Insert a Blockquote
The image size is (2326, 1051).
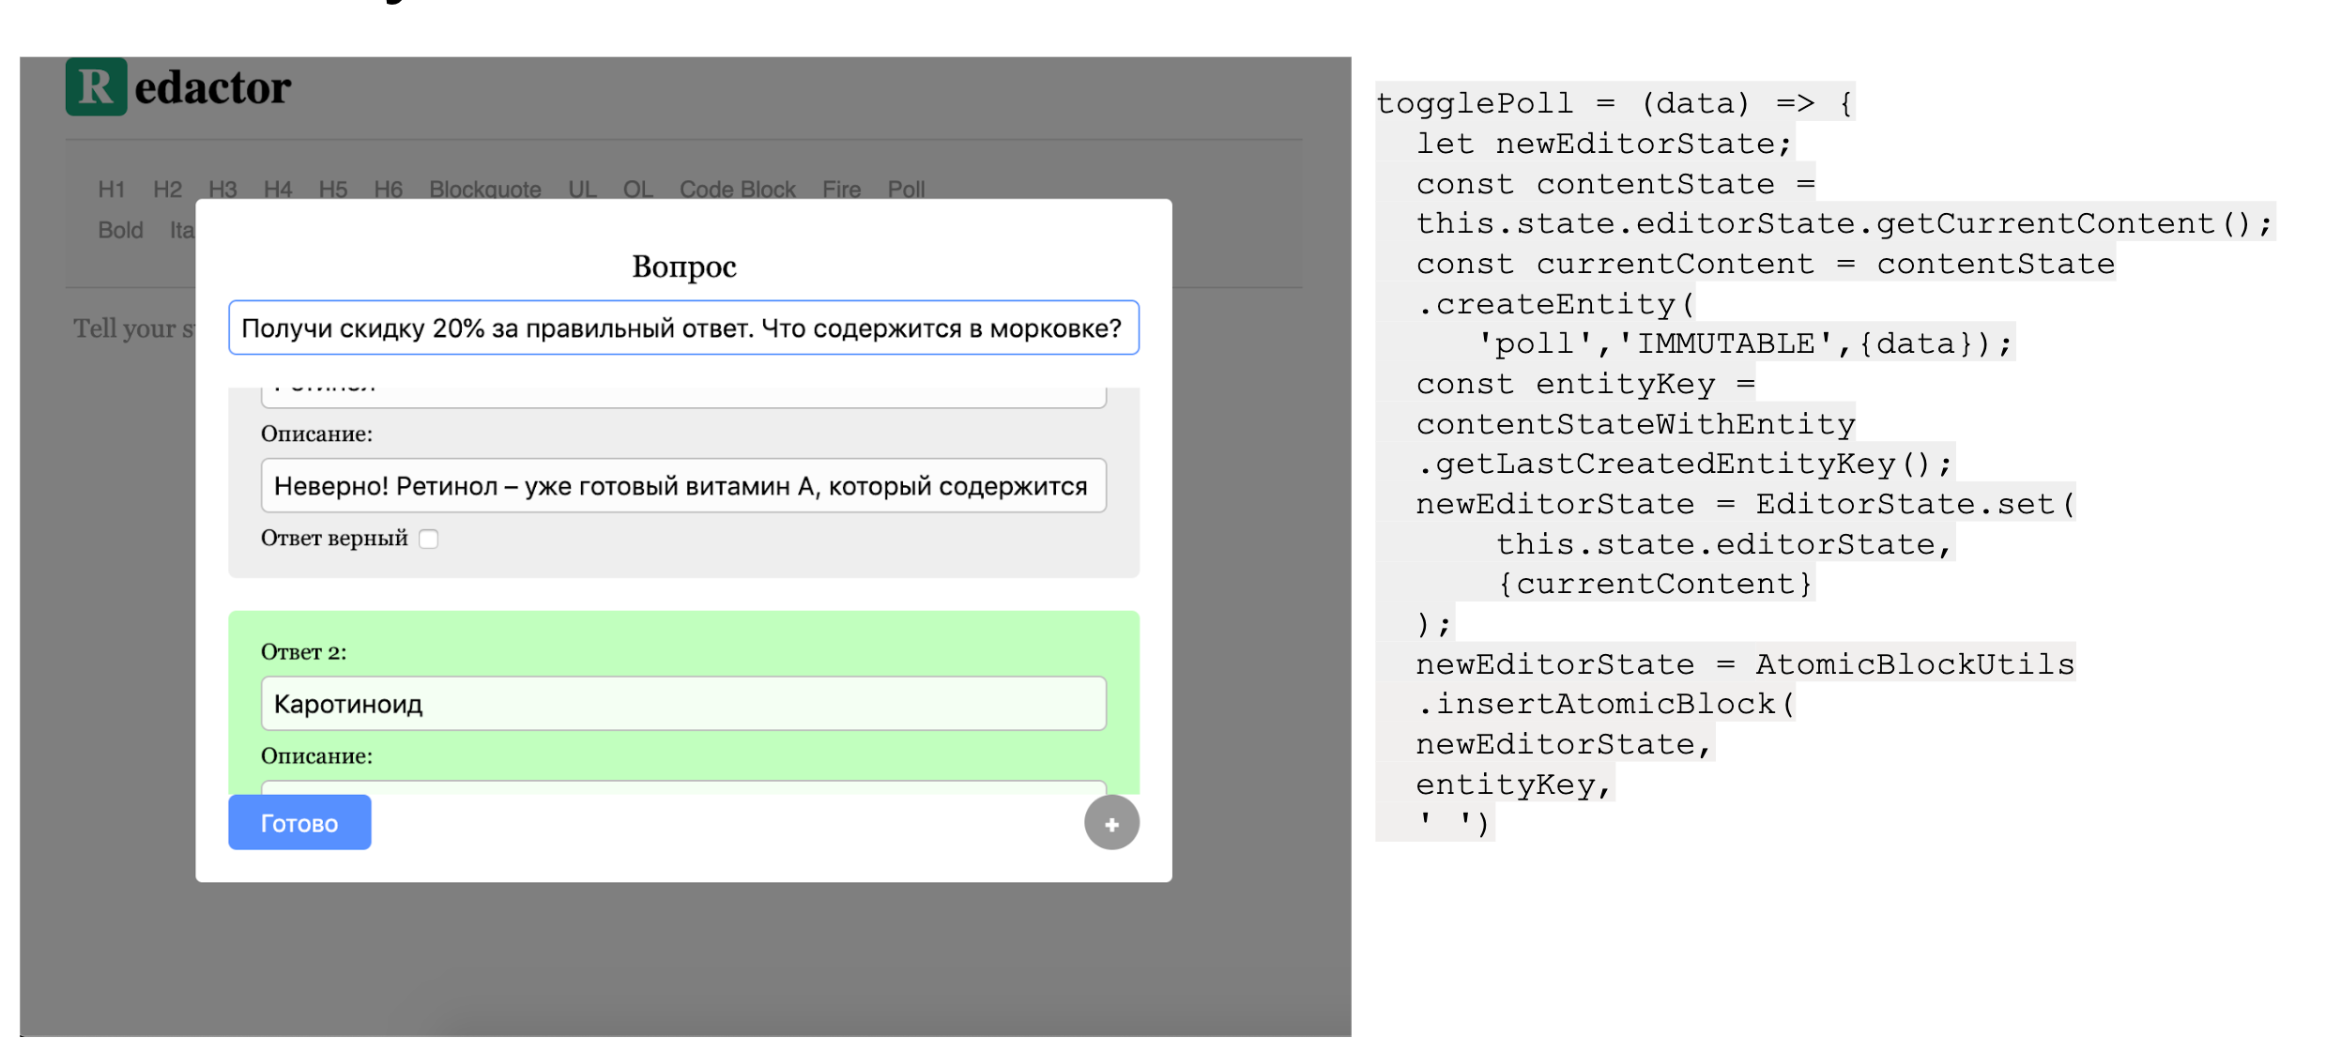(484, 189)
